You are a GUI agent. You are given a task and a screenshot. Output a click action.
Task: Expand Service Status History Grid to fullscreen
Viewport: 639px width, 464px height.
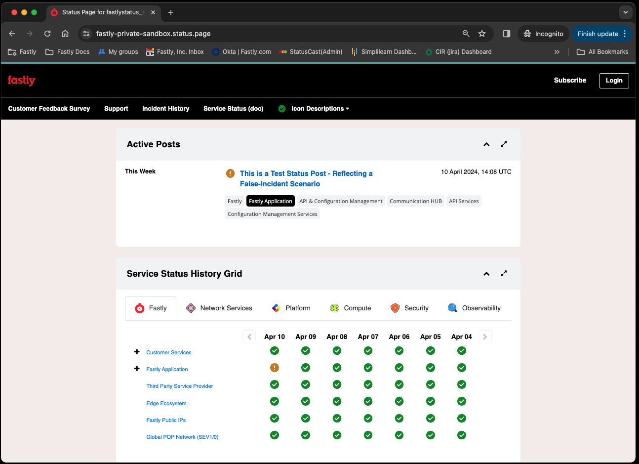(504, 274)
